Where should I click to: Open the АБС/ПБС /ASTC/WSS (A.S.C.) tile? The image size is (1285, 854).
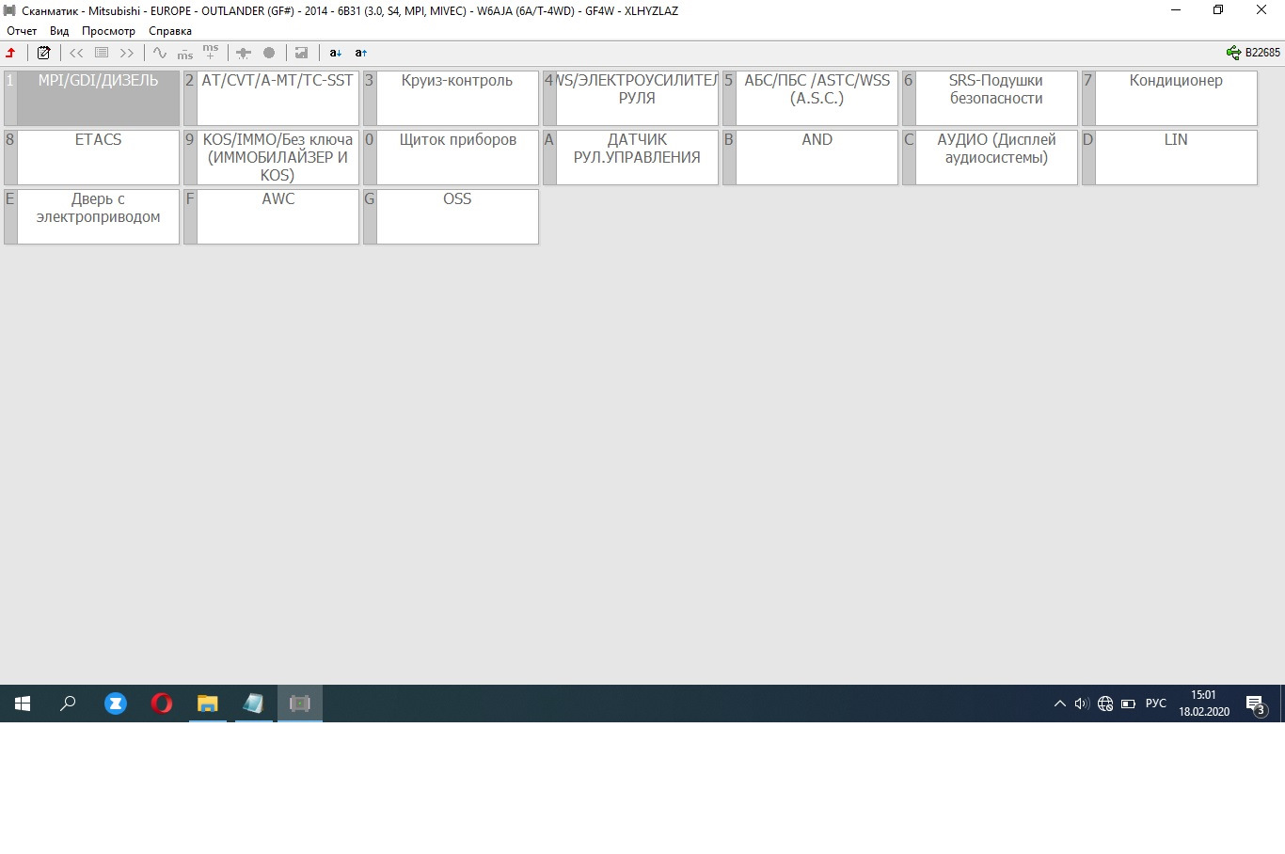pyautogui.click(x=811, y=98)
